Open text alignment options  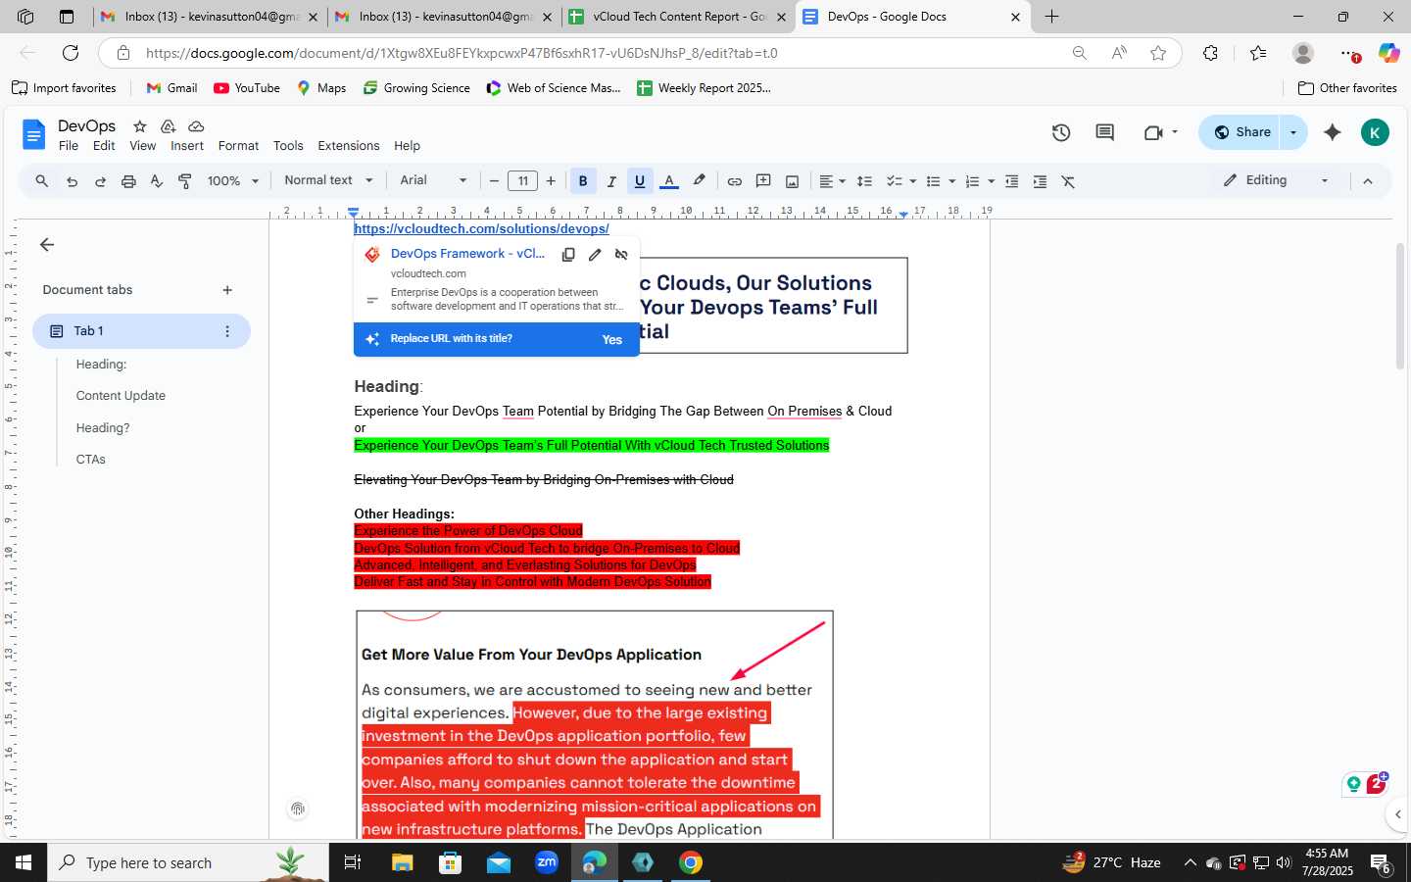832,181
